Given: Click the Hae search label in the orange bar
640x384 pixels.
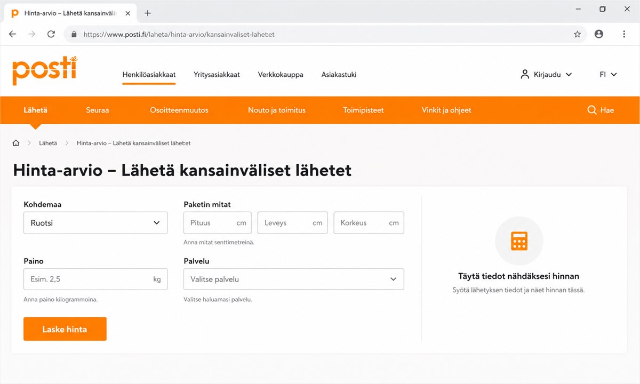Looking at the screenshot, I should 607,110.
